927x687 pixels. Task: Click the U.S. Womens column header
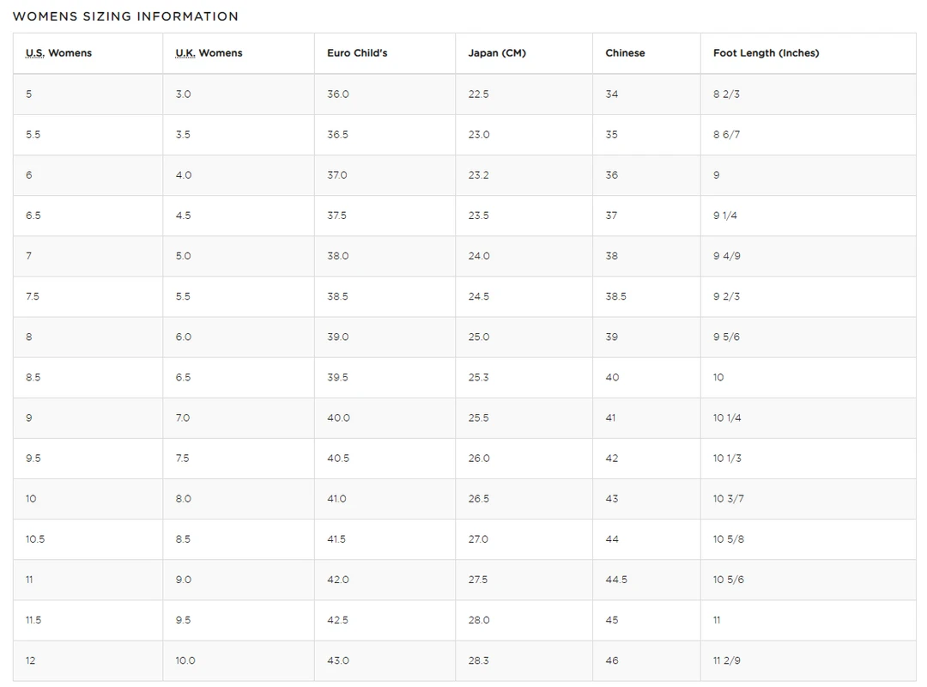[58, 53]
